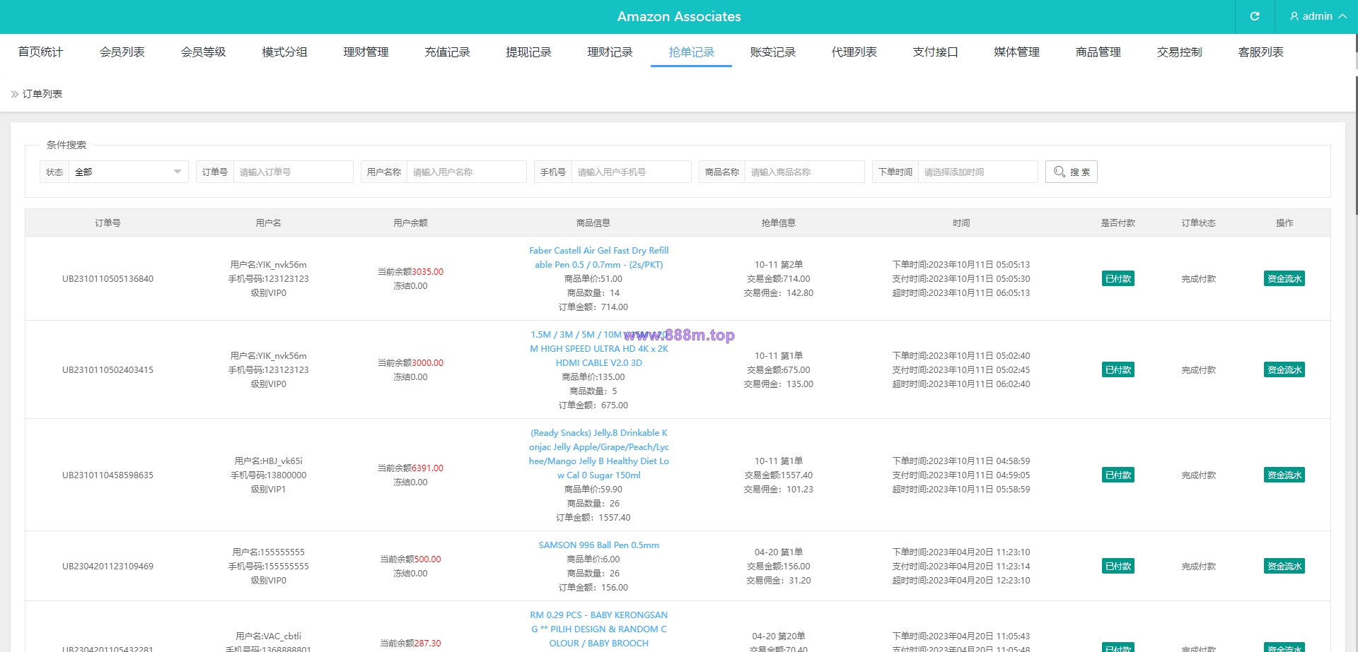Click the Amazon Associates title

pos(679,16)
